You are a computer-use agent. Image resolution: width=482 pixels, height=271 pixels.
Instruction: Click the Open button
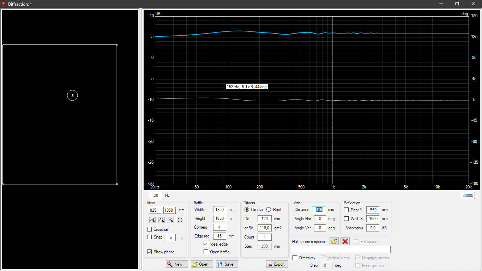pos(202,264)
